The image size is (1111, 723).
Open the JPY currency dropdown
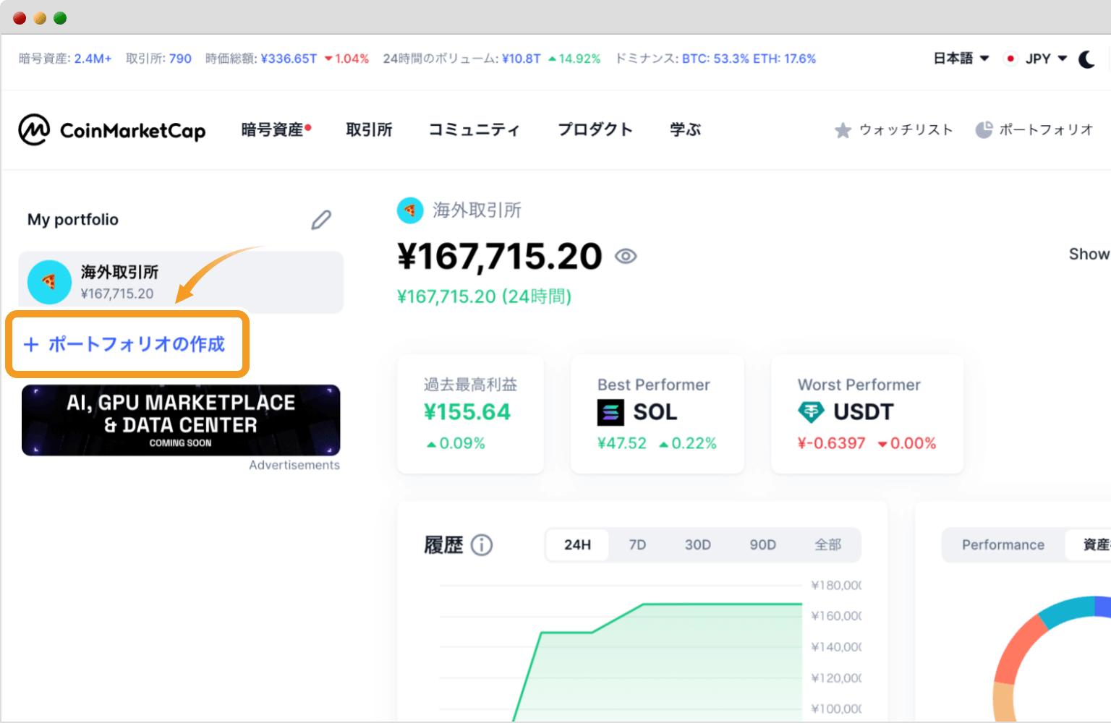(x=1036, y=59)
